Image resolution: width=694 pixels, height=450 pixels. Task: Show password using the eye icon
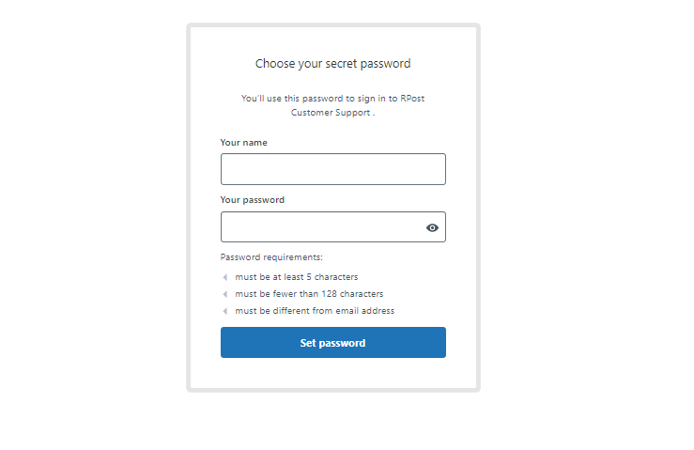click(x=432, y=227)
